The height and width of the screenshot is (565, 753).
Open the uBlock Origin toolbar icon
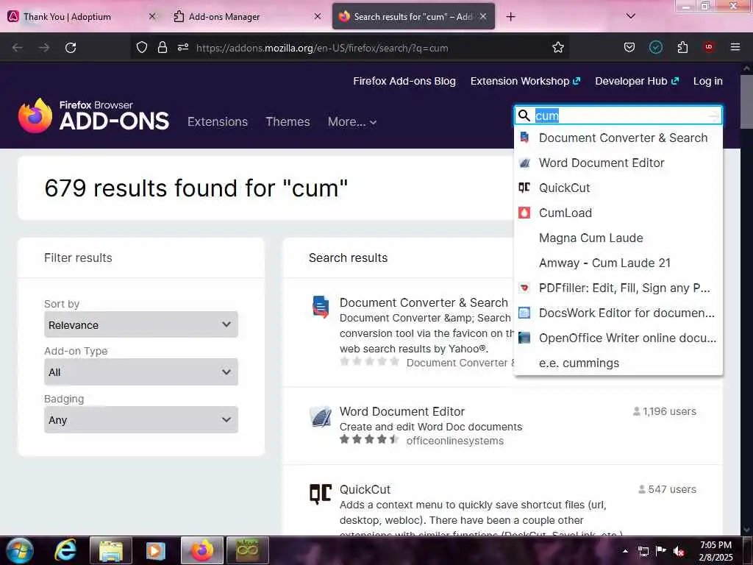[709, 47]
